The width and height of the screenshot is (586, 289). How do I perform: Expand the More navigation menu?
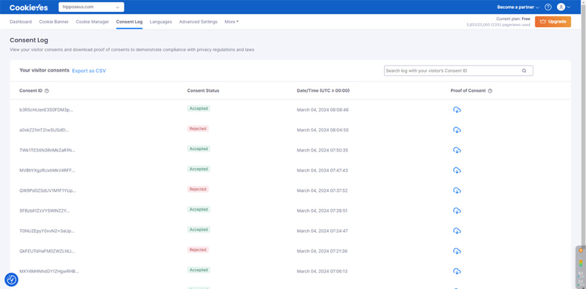coord(231,22)
